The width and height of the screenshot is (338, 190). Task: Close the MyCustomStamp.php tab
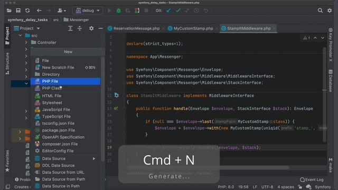tap(217, 28)
